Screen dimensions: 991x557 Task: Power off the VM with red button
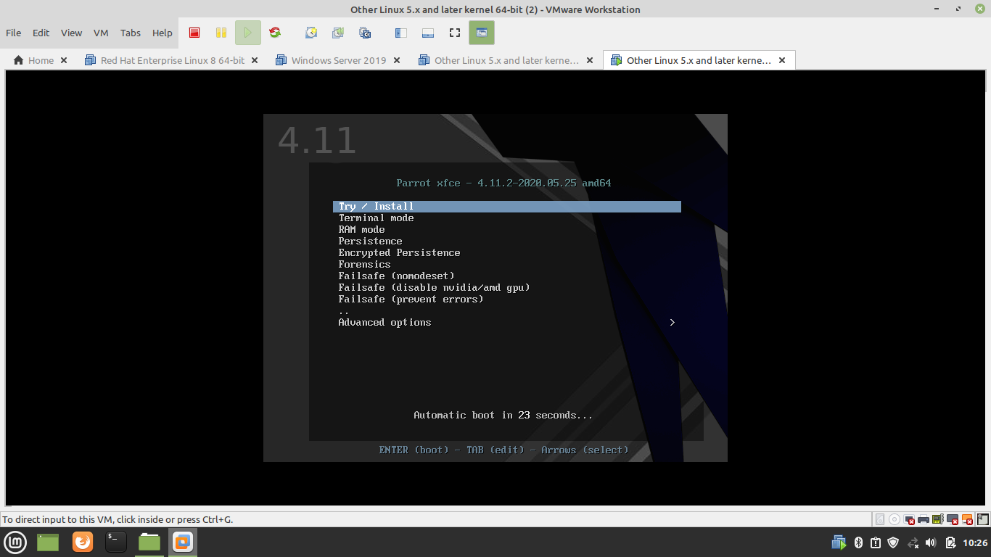(x=194, y=33)
